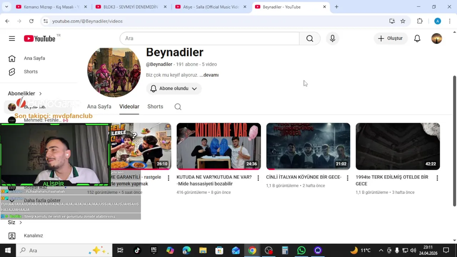This screenshot has width=457, height=257.
Task: Close the Beynadiler - YouTube tab
Action: pos(324,7)
